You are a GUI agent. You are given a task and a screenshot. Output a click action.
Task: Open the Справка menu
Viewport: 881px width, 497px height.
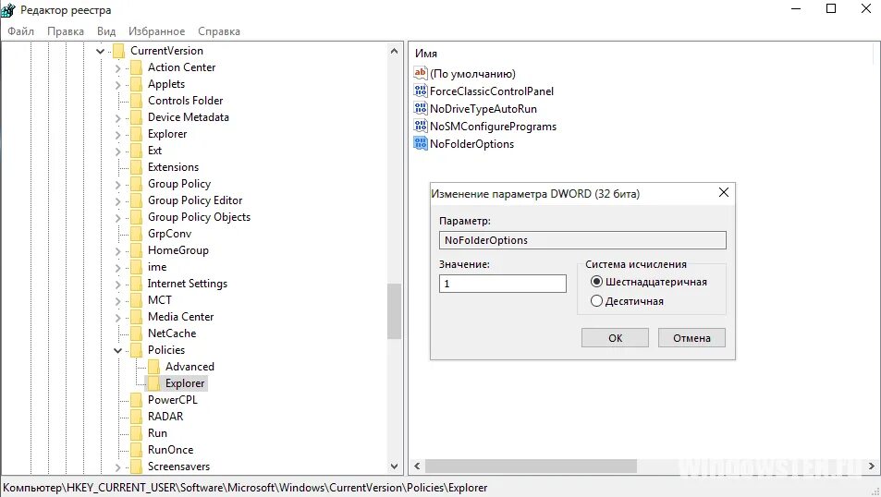(219, 31)
